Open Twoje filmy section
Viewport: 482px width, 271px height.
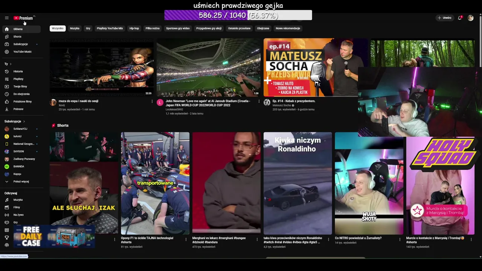21,86
